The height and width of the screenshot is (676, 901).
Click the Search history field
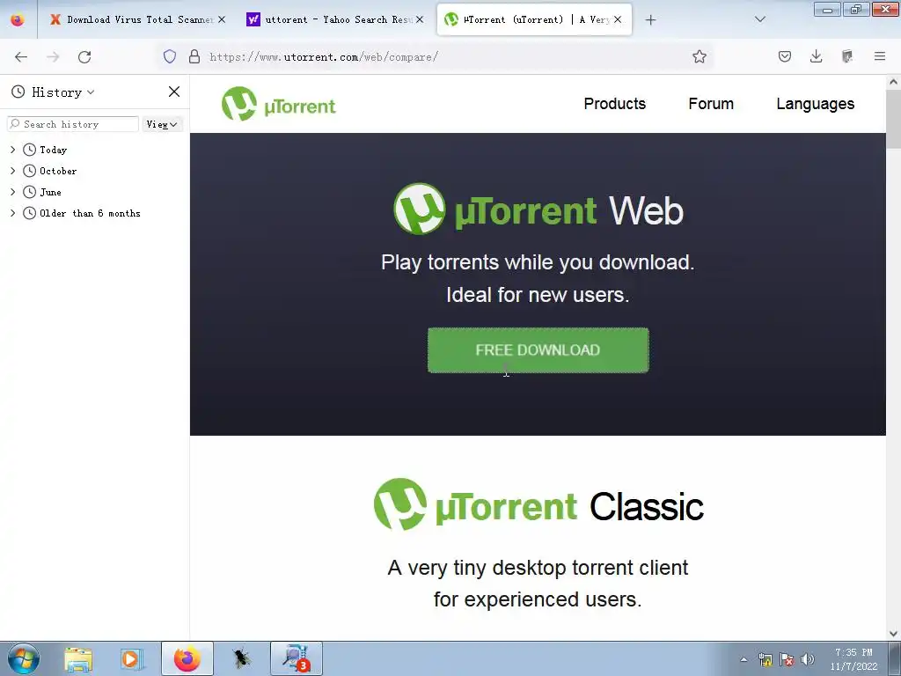click(x=72, y=124)
